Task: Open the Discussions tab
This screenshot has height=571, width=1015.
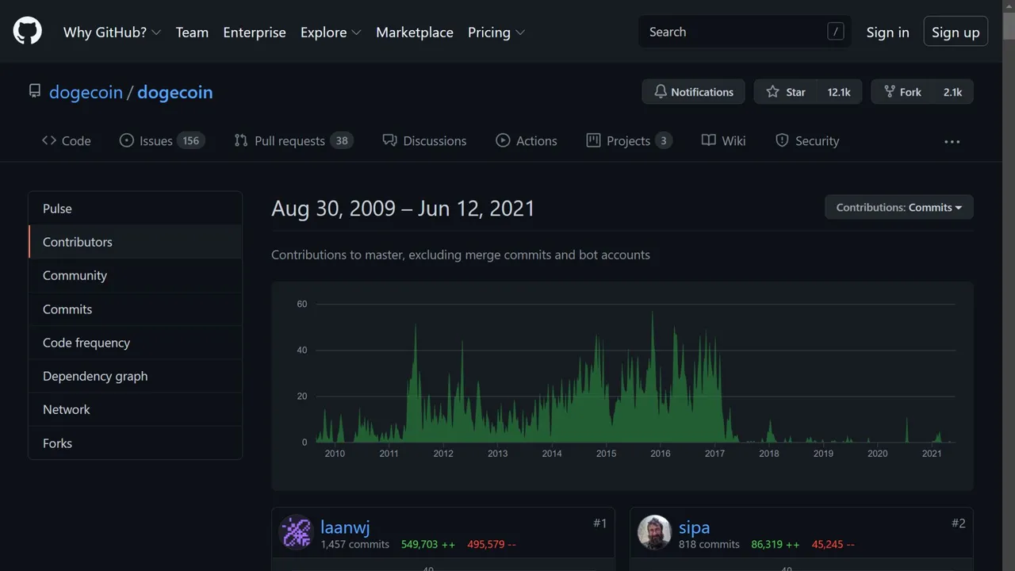Action: point(424,140)
